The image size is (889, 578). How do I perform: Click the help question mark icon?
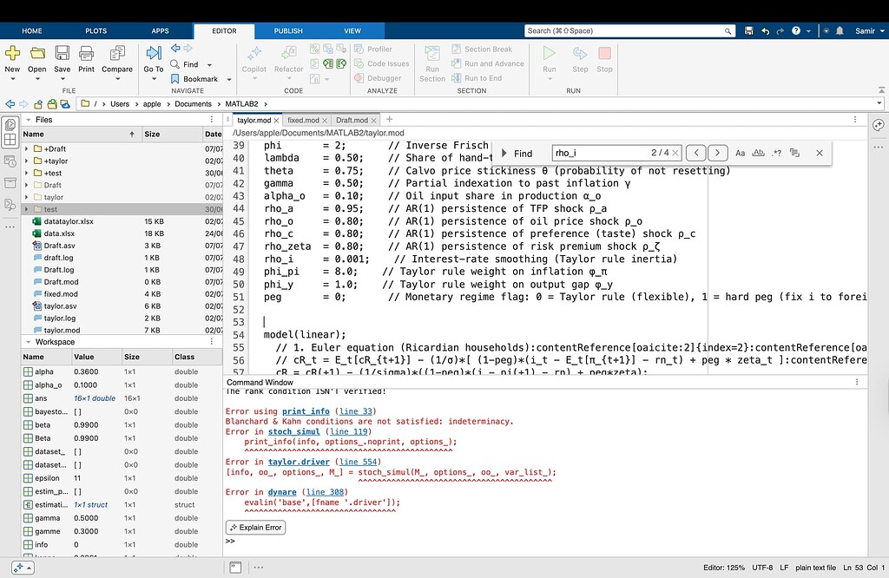click(x=796, y=30)
